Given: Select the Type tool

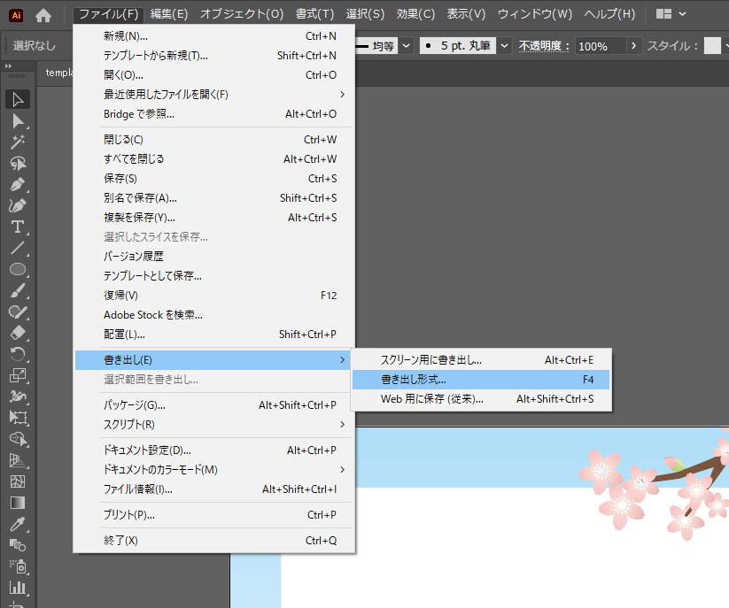Looking at the screenshot, I should coord(18,227).
